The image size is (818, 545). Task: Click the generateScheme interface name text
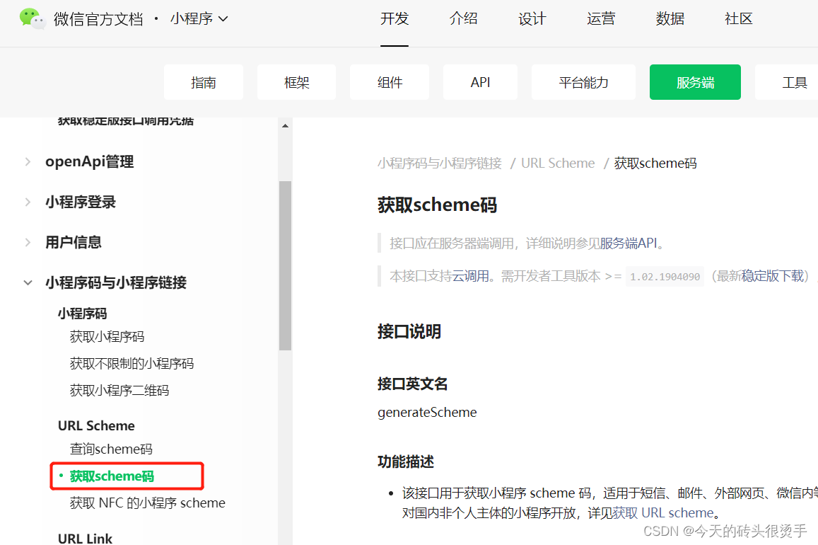(427, 413)
